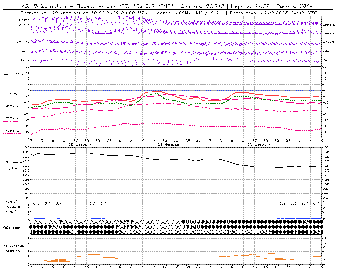Click the 0.4 precipitation value
Image resolution: width=337 pixels, height=269 pixels.
[x=305, y=204]
